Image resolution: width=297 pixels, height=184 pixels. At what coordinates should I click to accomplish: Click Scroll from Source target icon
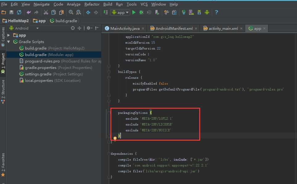click(73, 28)
